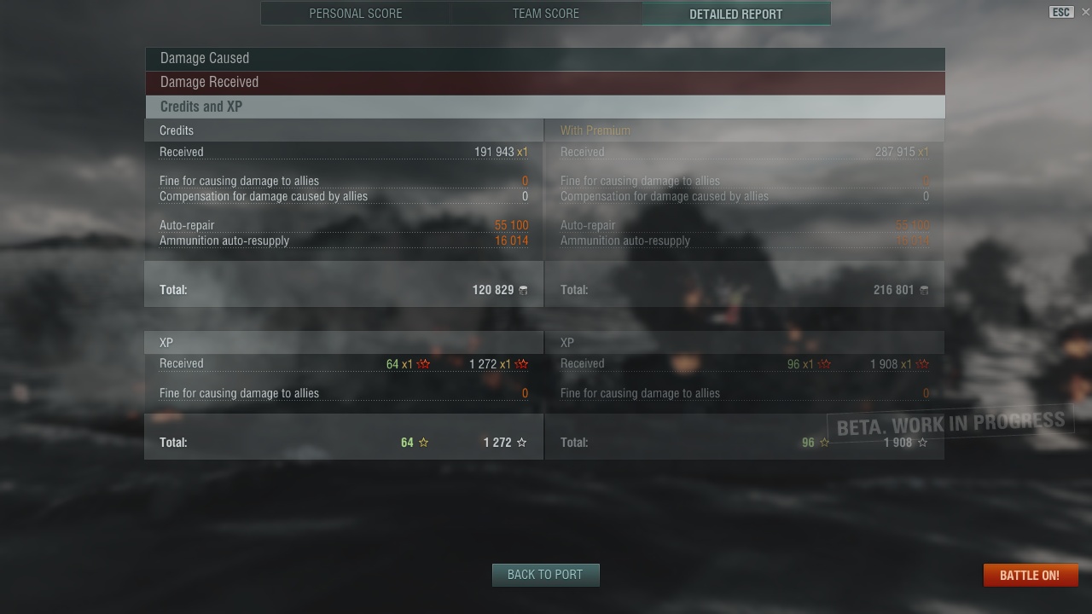The height and width of the screenshot is (614, 1092).
Task: Select the Detailed Report tab
Action: (736, 14)
